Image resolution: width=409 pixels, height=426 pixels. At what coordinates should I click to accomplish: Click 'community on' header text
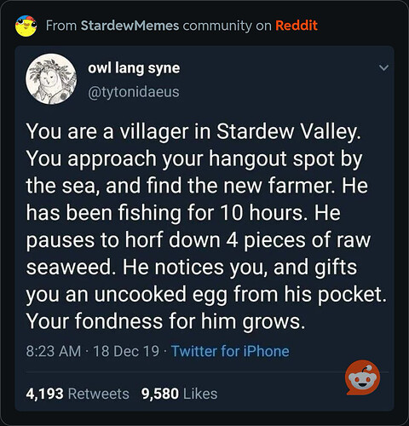228,26
